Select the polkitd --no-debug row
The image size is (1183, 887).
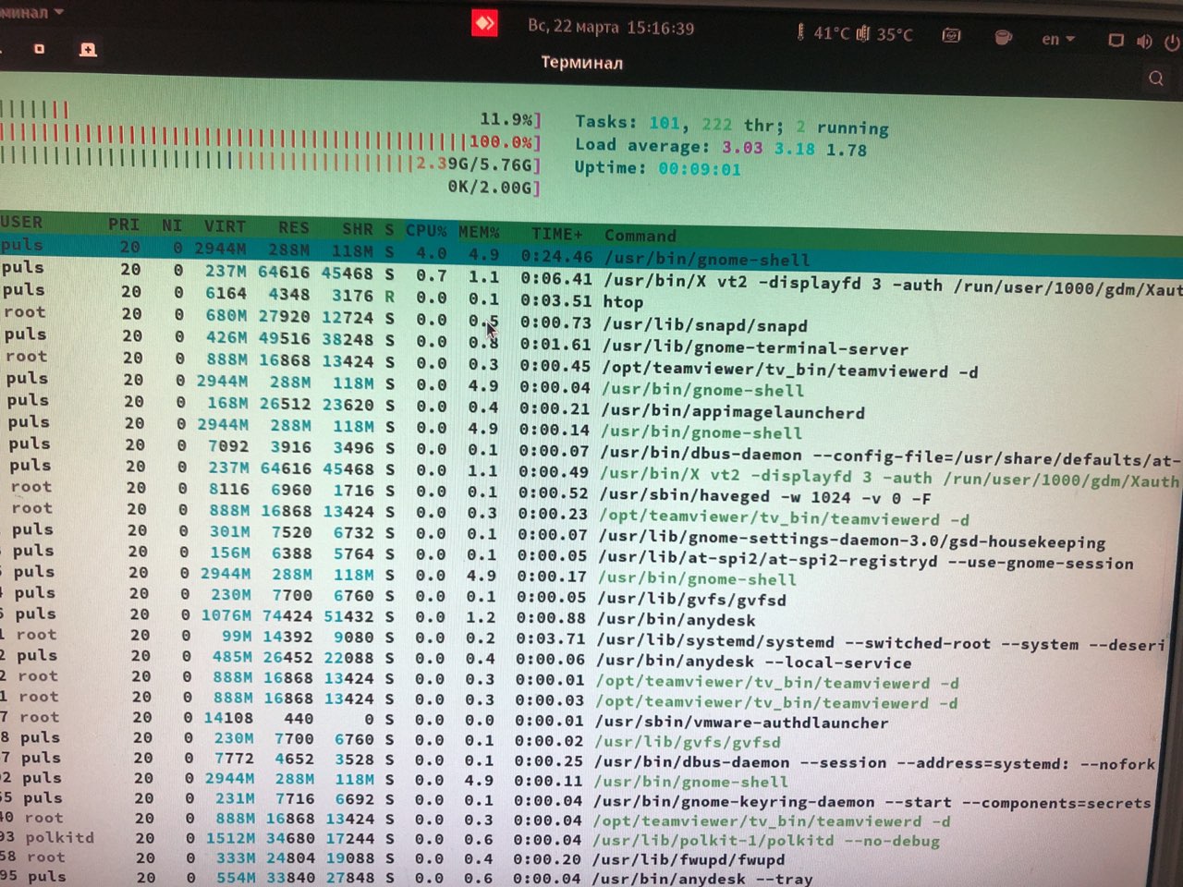click(591, 839)
